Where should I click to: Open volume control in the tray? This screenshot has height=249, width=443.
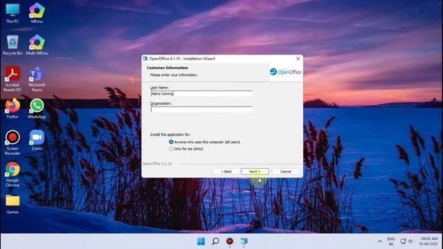tap(410, 241)
